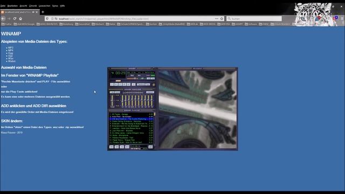
Task: Open the playlist REM menu
Action: pyautogui.click(x=116, y=147)
